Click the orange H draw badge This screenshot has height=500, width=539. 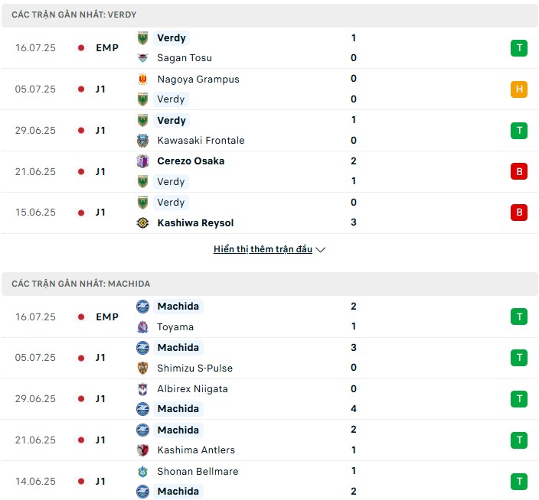[x=519, y=89]
